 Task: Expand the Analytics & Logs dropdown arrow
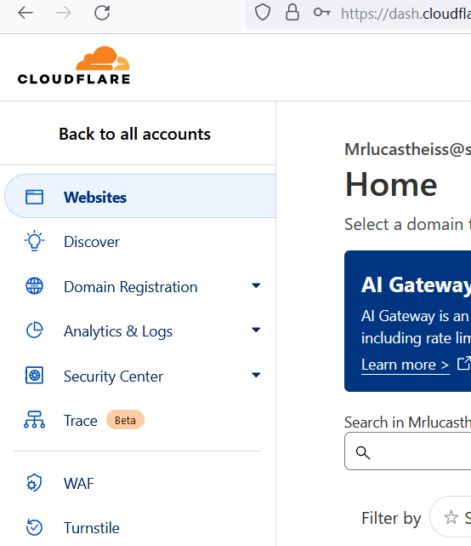point(256,330)
